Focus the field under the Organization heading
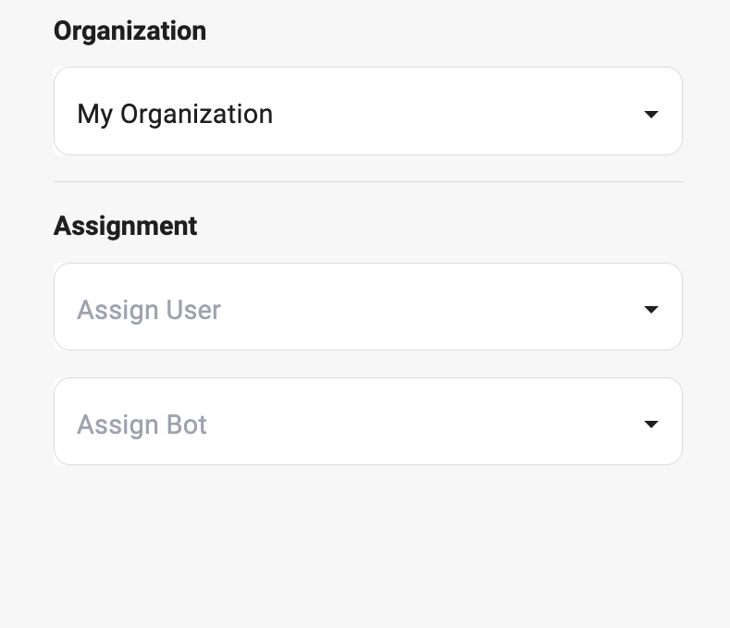The height and width of the screenshot is (628, 730). coord(367,111)
